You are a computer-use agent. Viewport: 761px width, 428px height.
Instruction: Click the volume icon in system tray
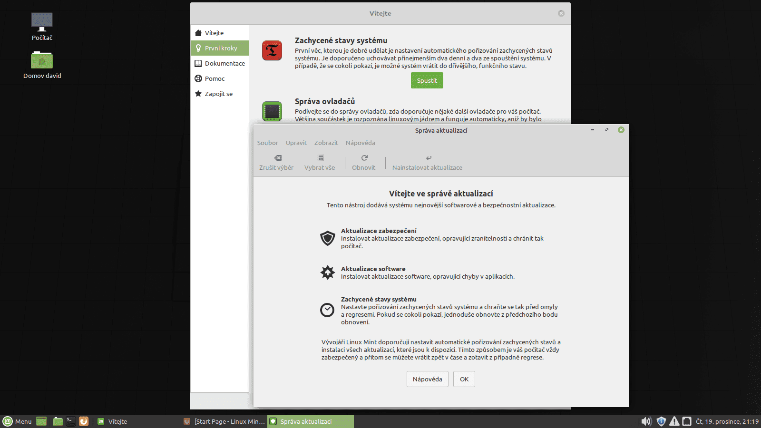[x=646, y=421]
